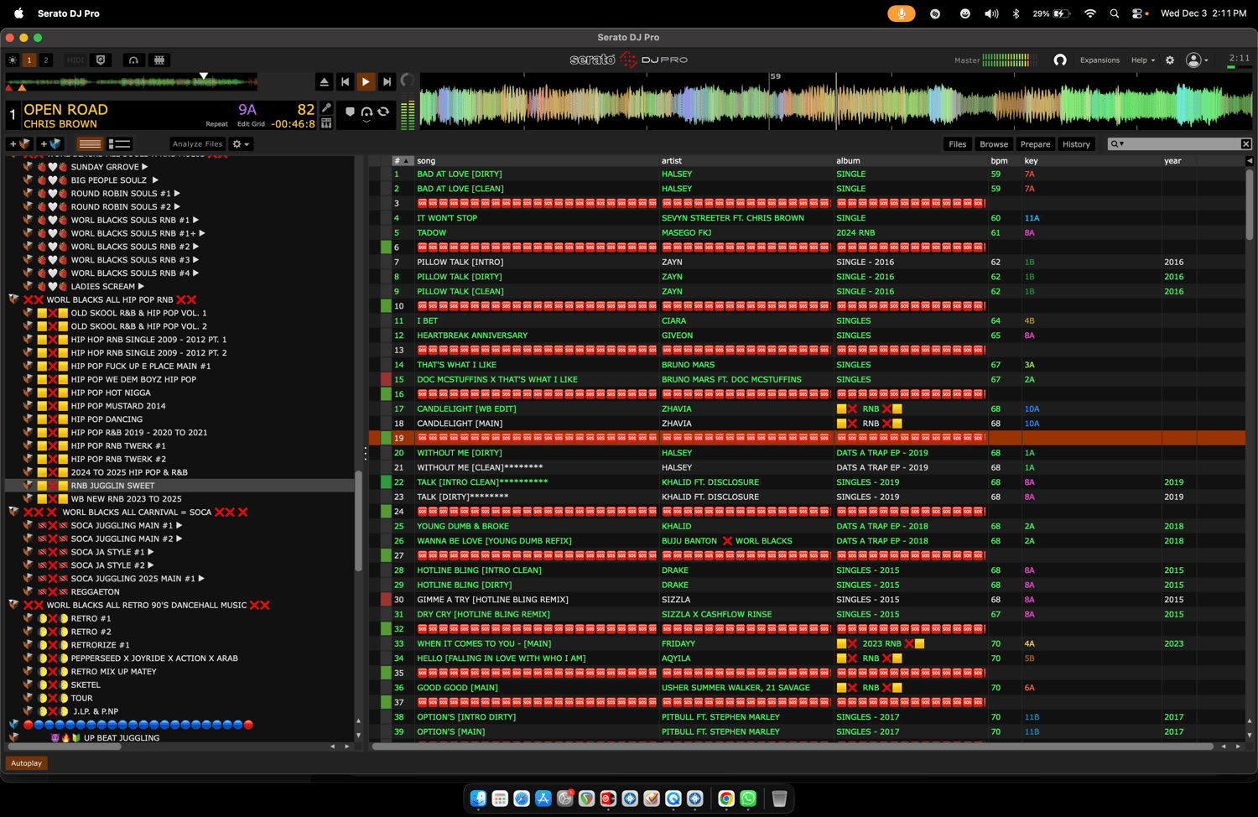Viewport: 1258px width, 817px height.
Task: Open the settings gear in the top bar
Action: pyautogui.click(x=1170, y=60)
